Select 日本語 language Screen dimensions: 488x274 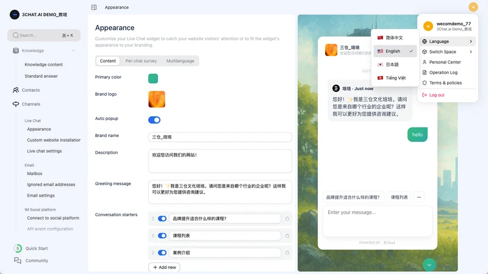click(395, 65)
